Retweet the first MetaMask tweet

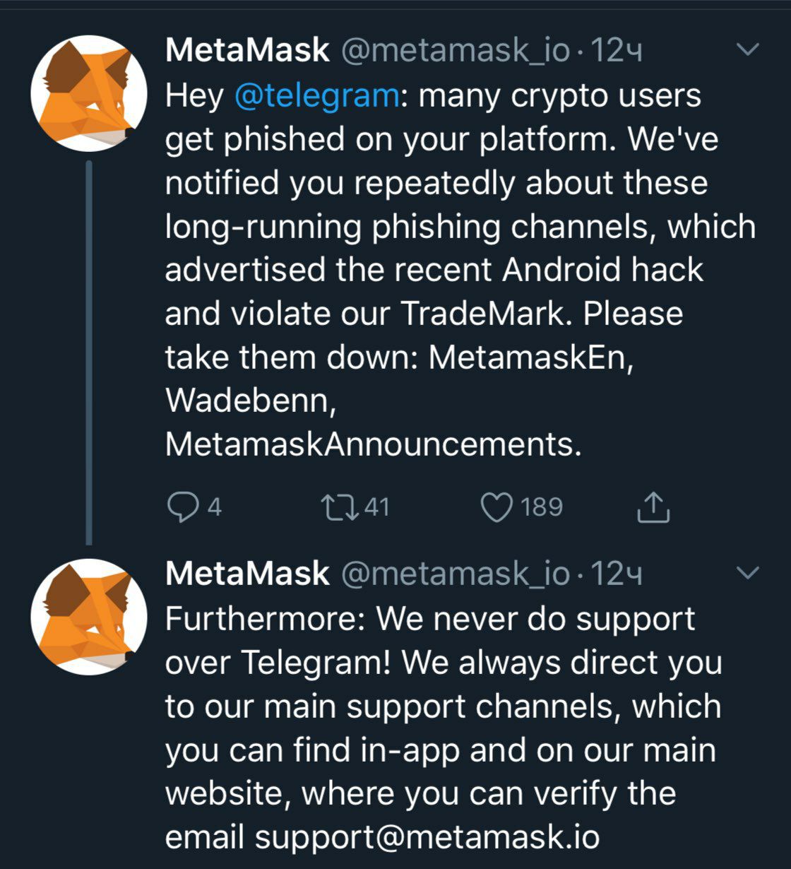click(340, 507)
